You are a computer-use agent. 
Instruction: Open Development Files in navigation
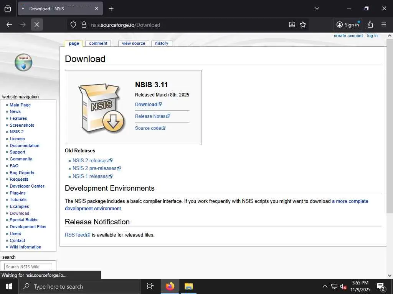[x=28, y=227]
